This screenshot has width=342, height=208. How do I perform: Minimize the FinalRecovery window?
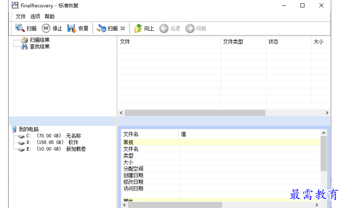pyautogui.click(x=284, y=6)
